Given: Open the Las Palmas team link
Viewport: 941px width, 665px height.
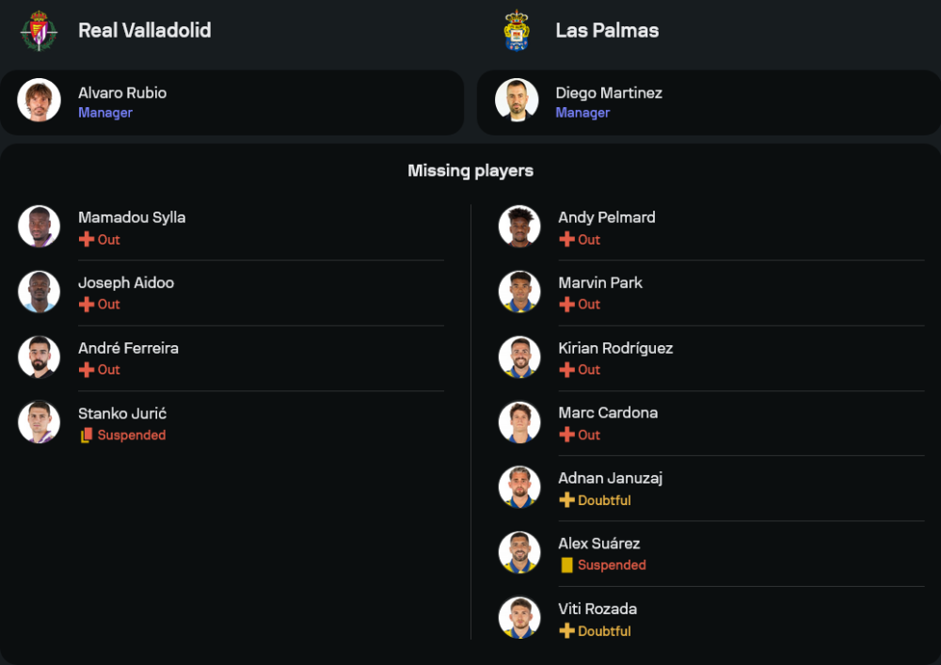Looking at the screenshot, I should (x=607, y=30).
